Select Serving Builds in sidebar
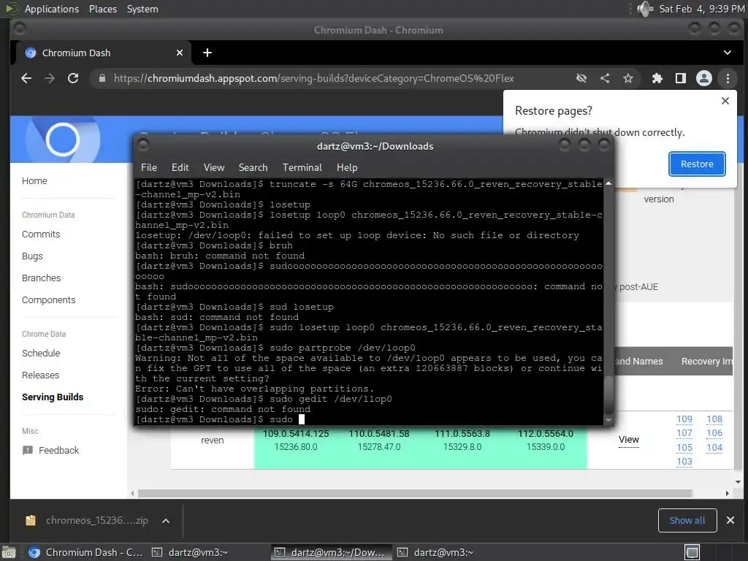 click(53, 397)
